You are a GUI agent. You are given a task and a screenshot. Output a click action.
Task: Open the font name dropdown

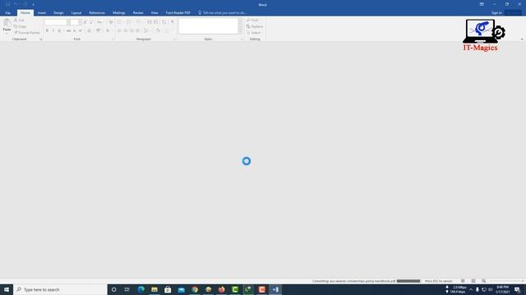(x=68, y=22)
